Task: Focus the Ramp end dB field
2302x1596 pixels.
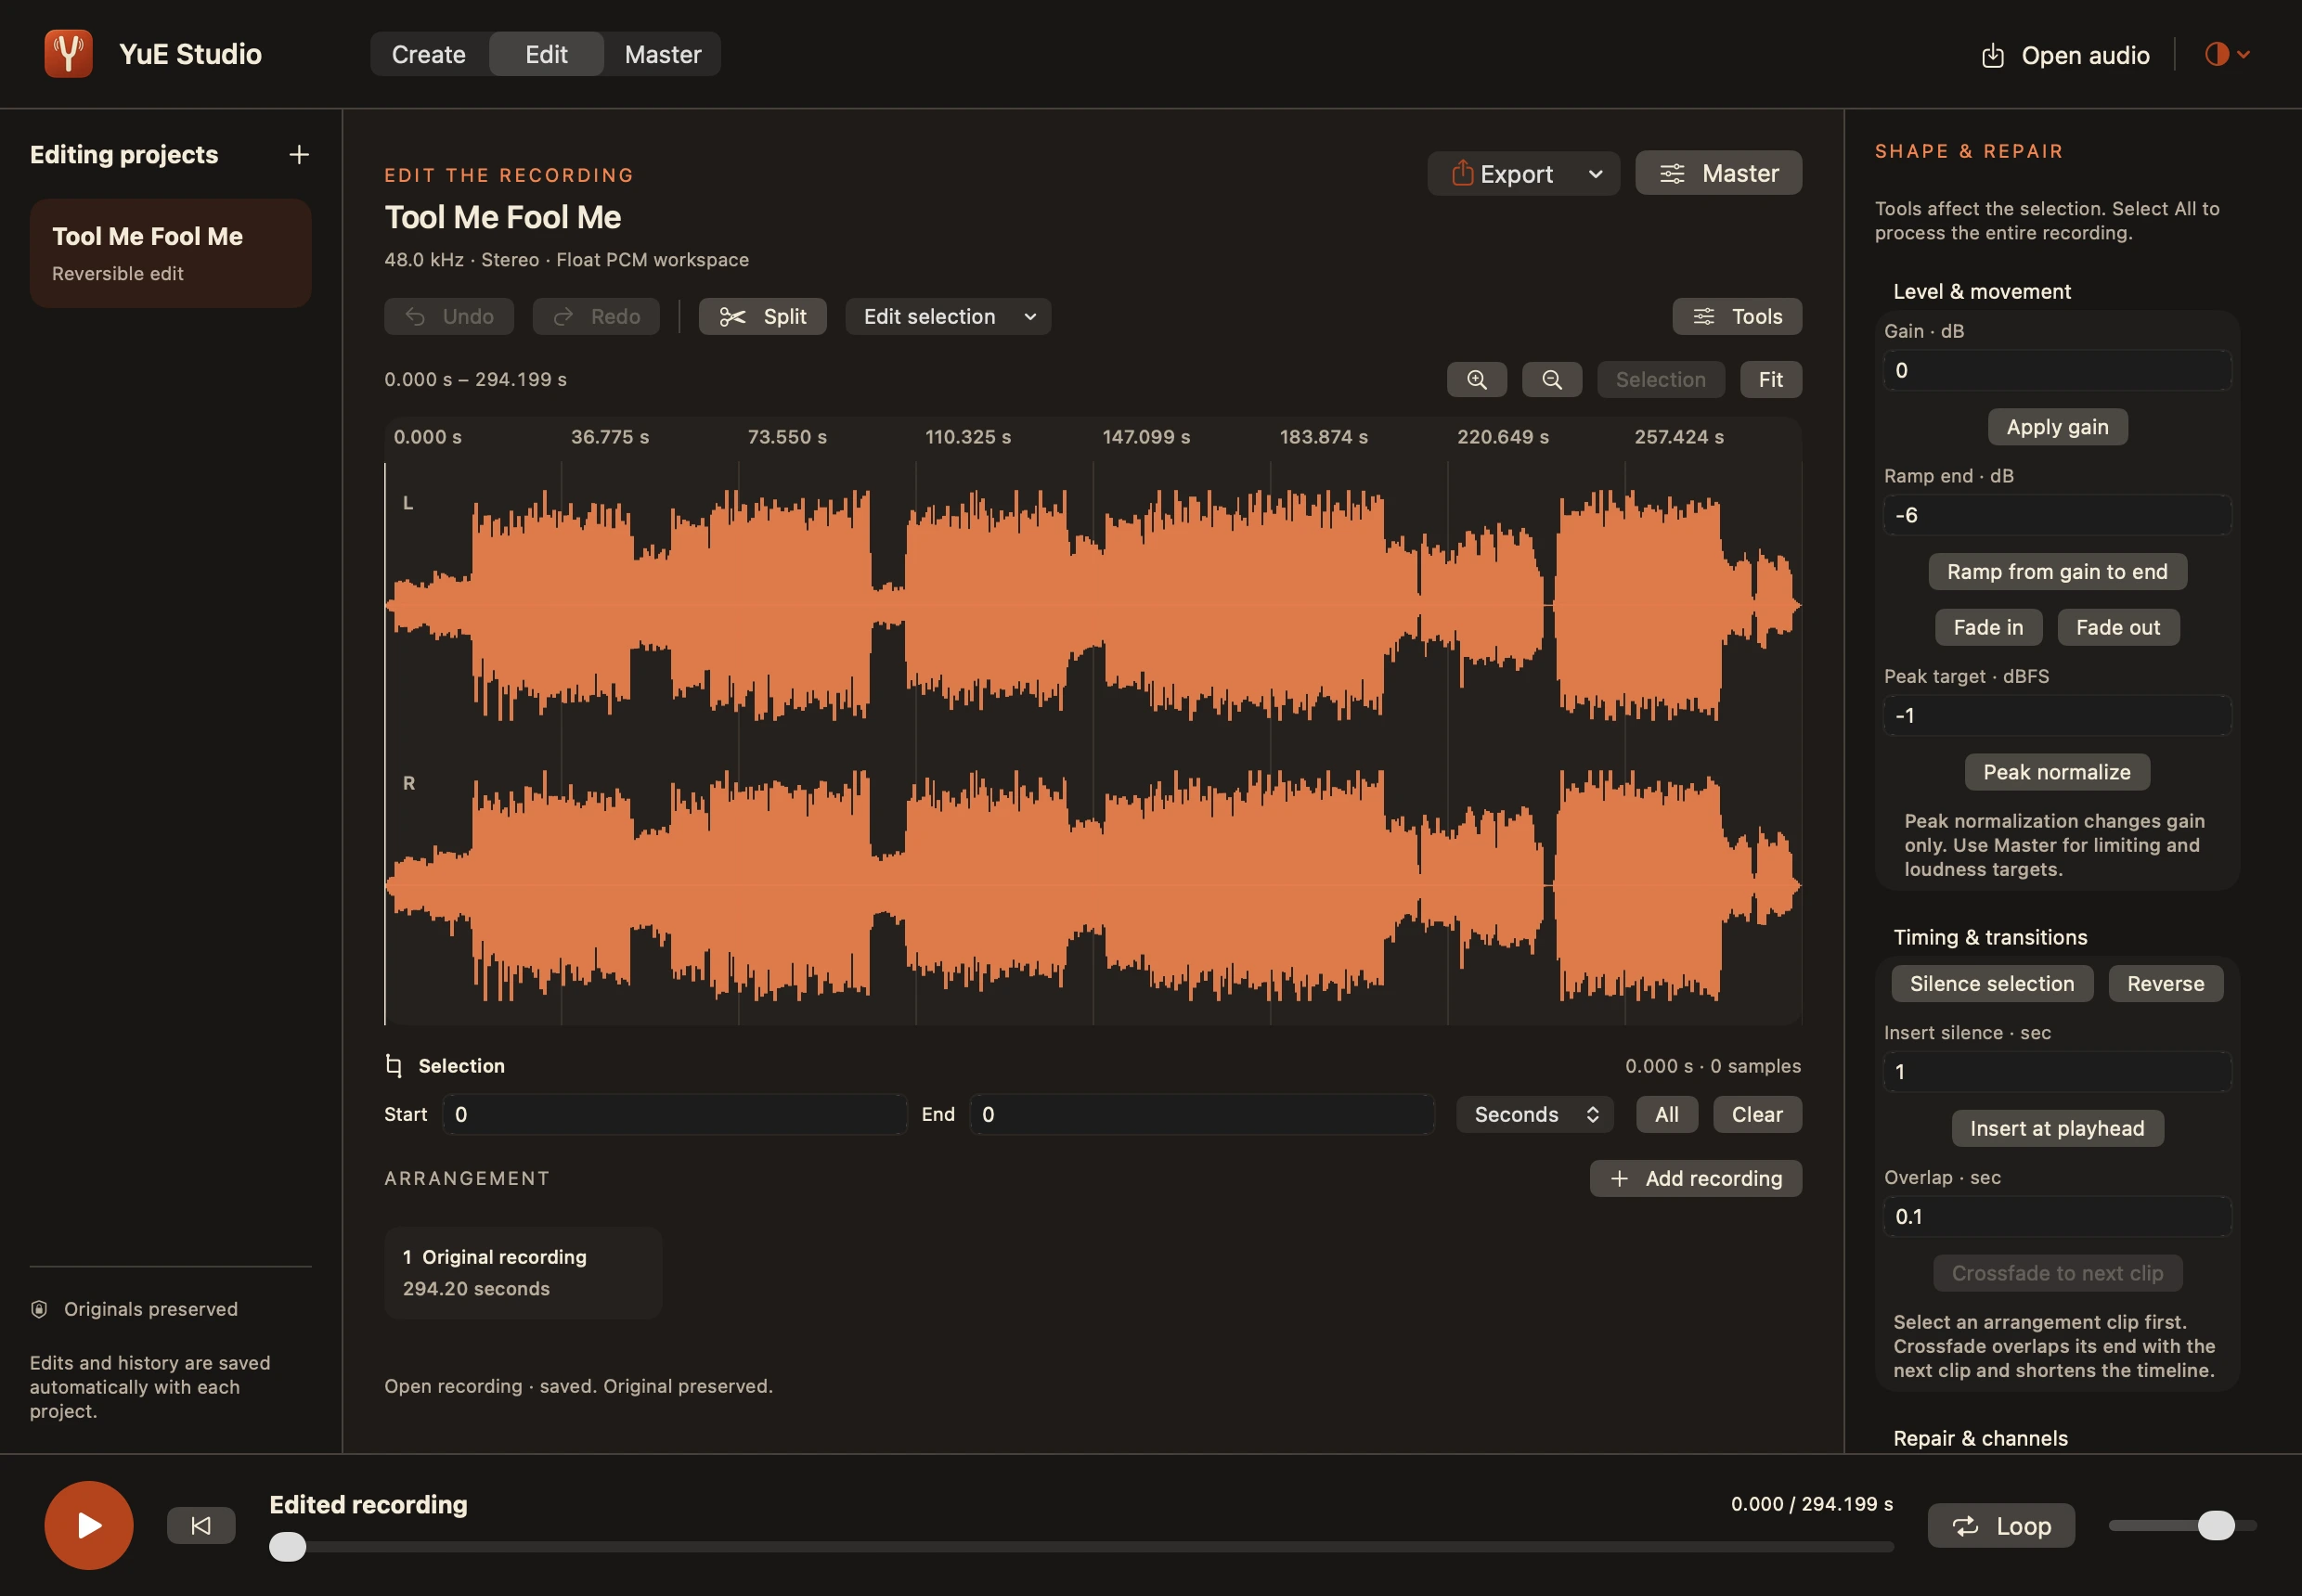Action: pos(2058,515)
